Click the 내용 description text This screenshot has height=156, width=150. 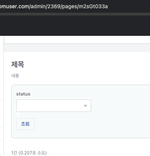point(15,76)
